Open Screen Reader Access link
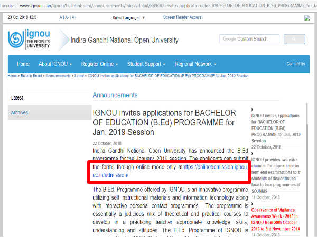Viewport: 317px width, 237px height. [x=182, y=17]
